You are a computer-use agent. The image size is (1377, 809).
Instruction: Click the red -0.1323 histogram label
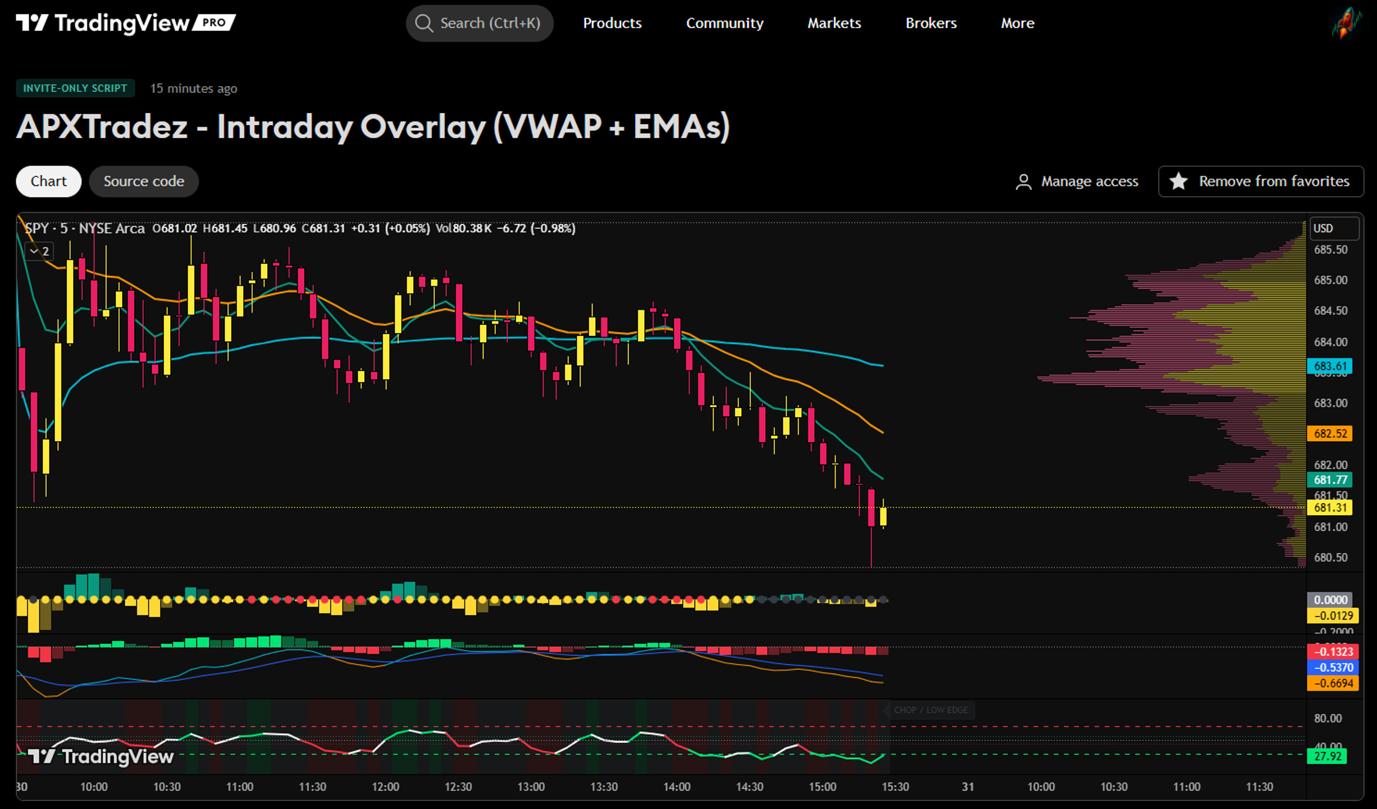(x=1333, y=652)
